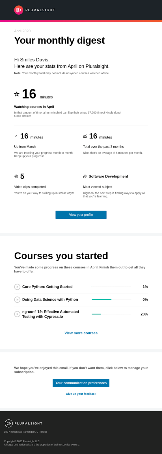Image resolution: width=162 pixels, height=454 pixels.
Task: Click the target icon beside video clips count
Action: point(16,176)
